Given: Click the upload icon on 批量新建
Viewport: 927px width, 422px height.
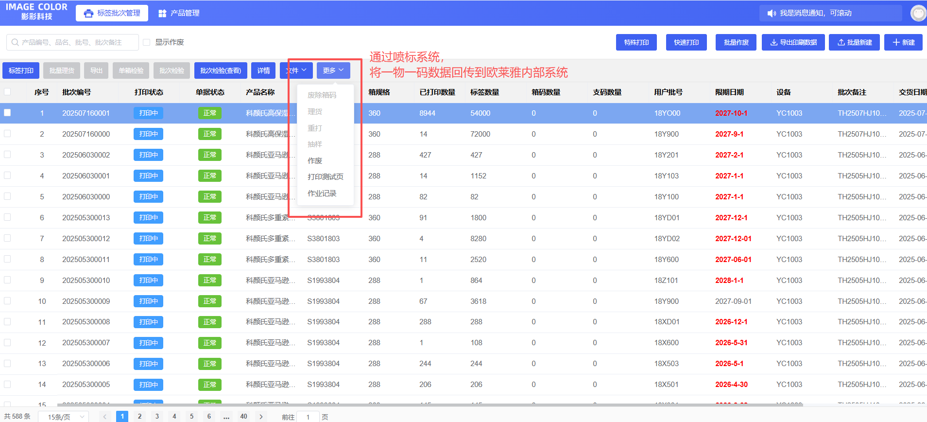Looking at the screenshot, I should coord(841,42).
